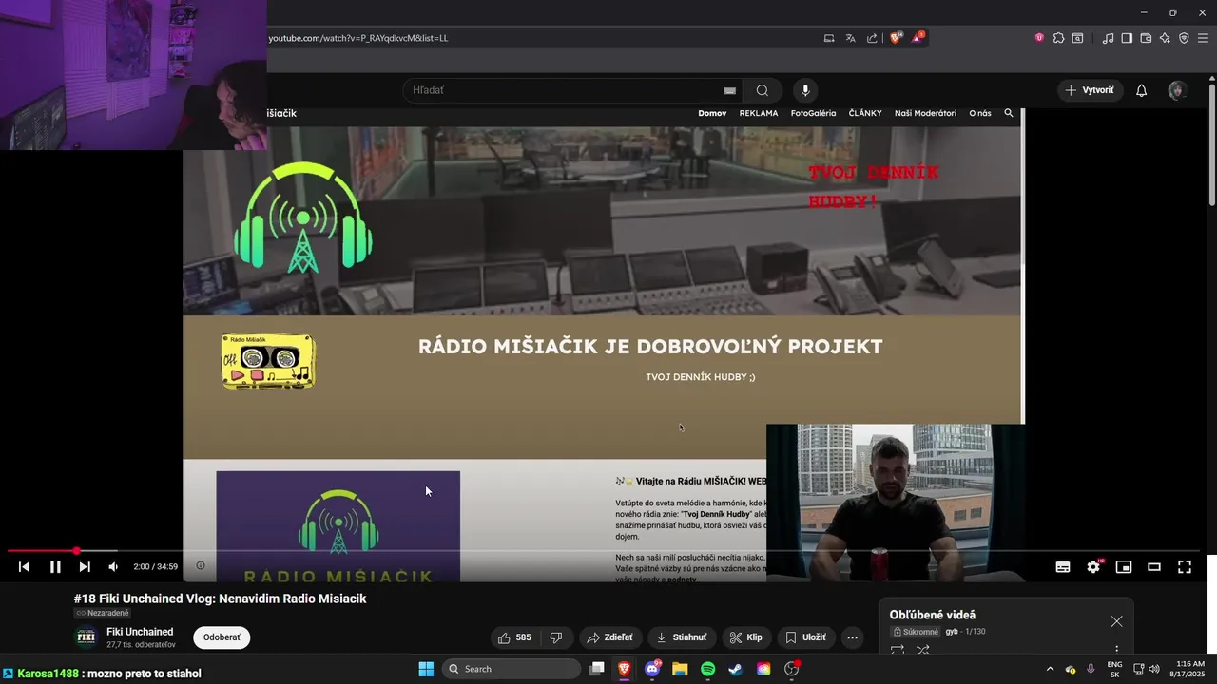Screen dimensions: 1217x684
Task: Save the video using Uložiť
Action: 805,637
